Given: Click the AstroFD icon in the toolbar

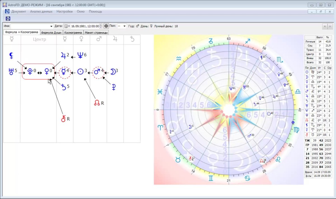Looking at the screenshot, I should click(8, 19).
